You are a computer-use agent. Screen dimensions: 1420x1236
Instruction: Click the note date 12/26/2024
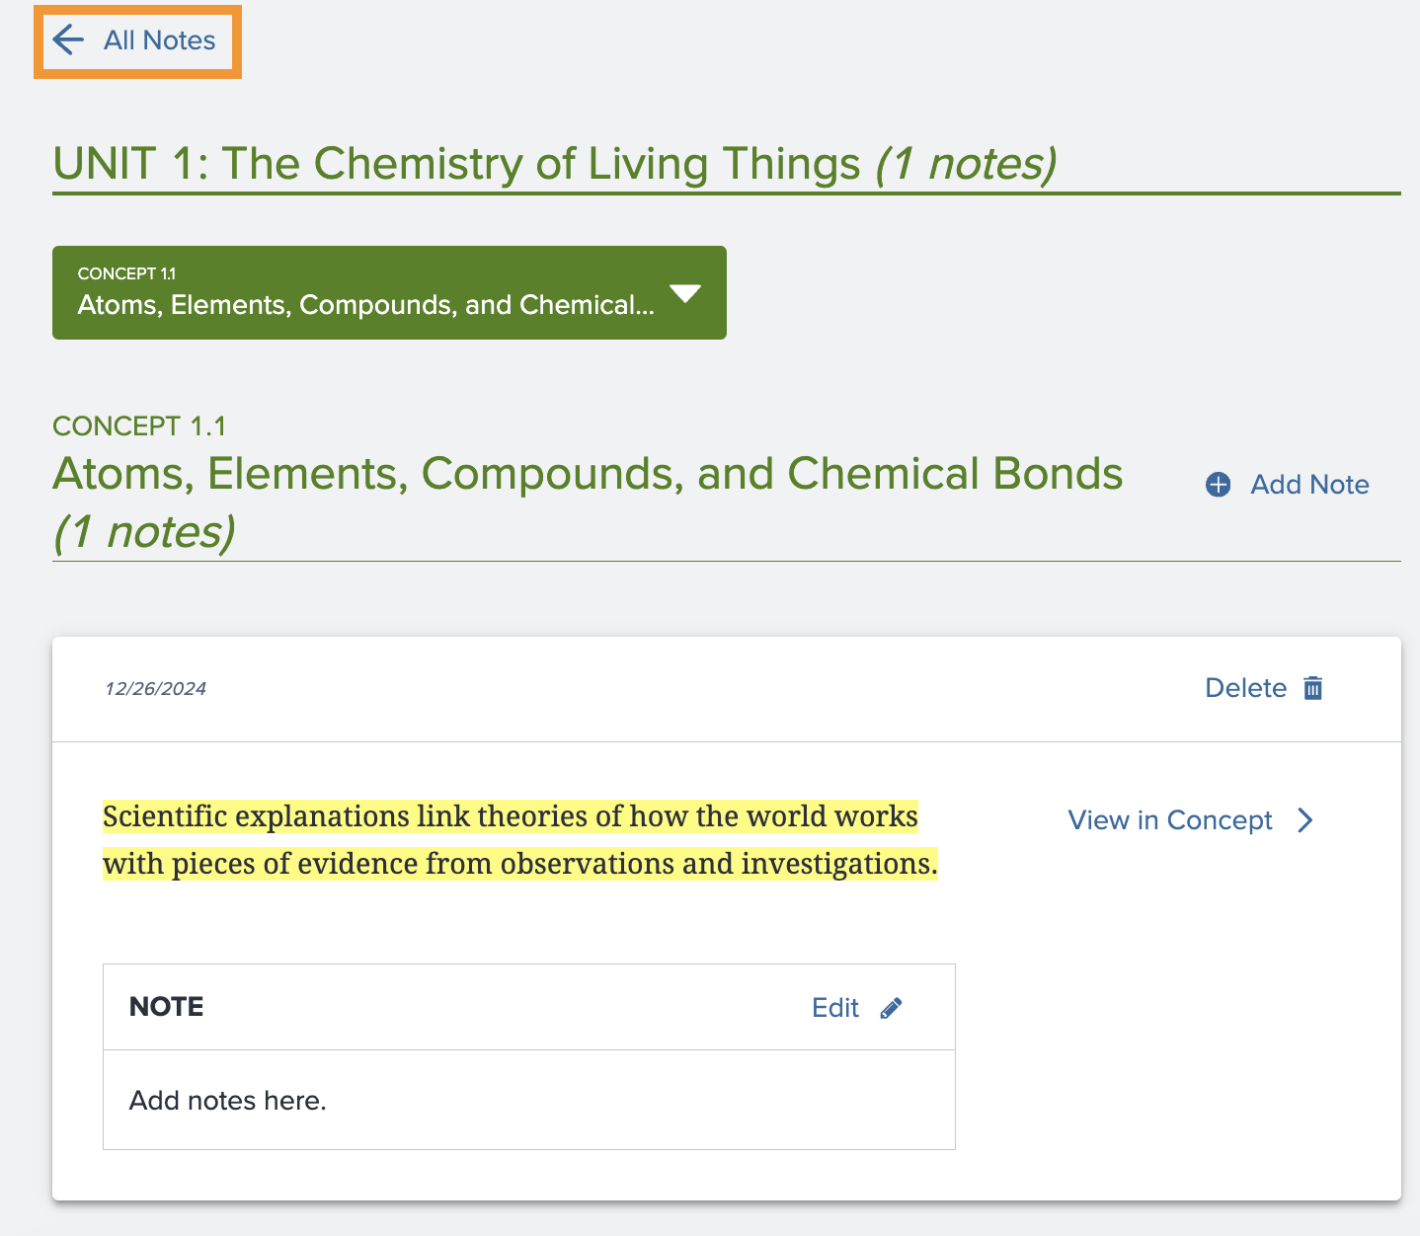pyautogui.click(x=156, y=689)
